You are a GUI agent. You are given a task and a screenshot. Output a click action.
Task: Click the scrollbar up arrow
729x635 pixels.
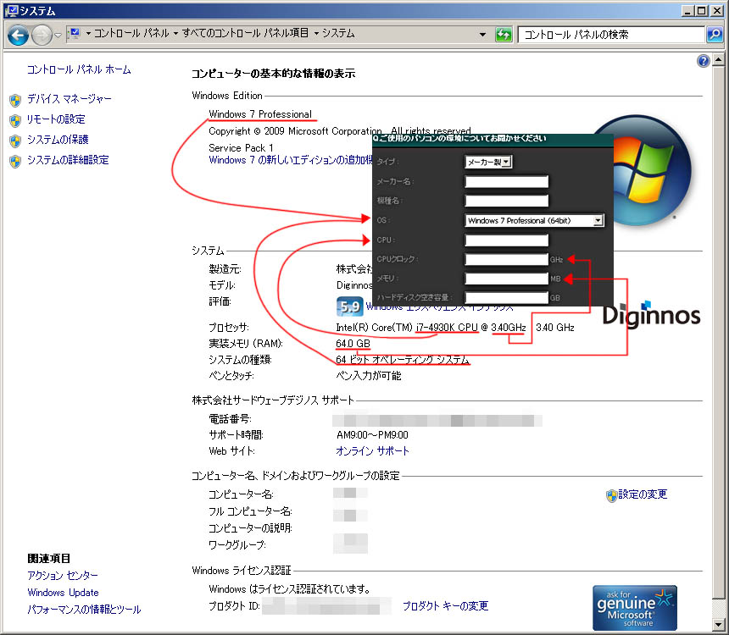718,59
